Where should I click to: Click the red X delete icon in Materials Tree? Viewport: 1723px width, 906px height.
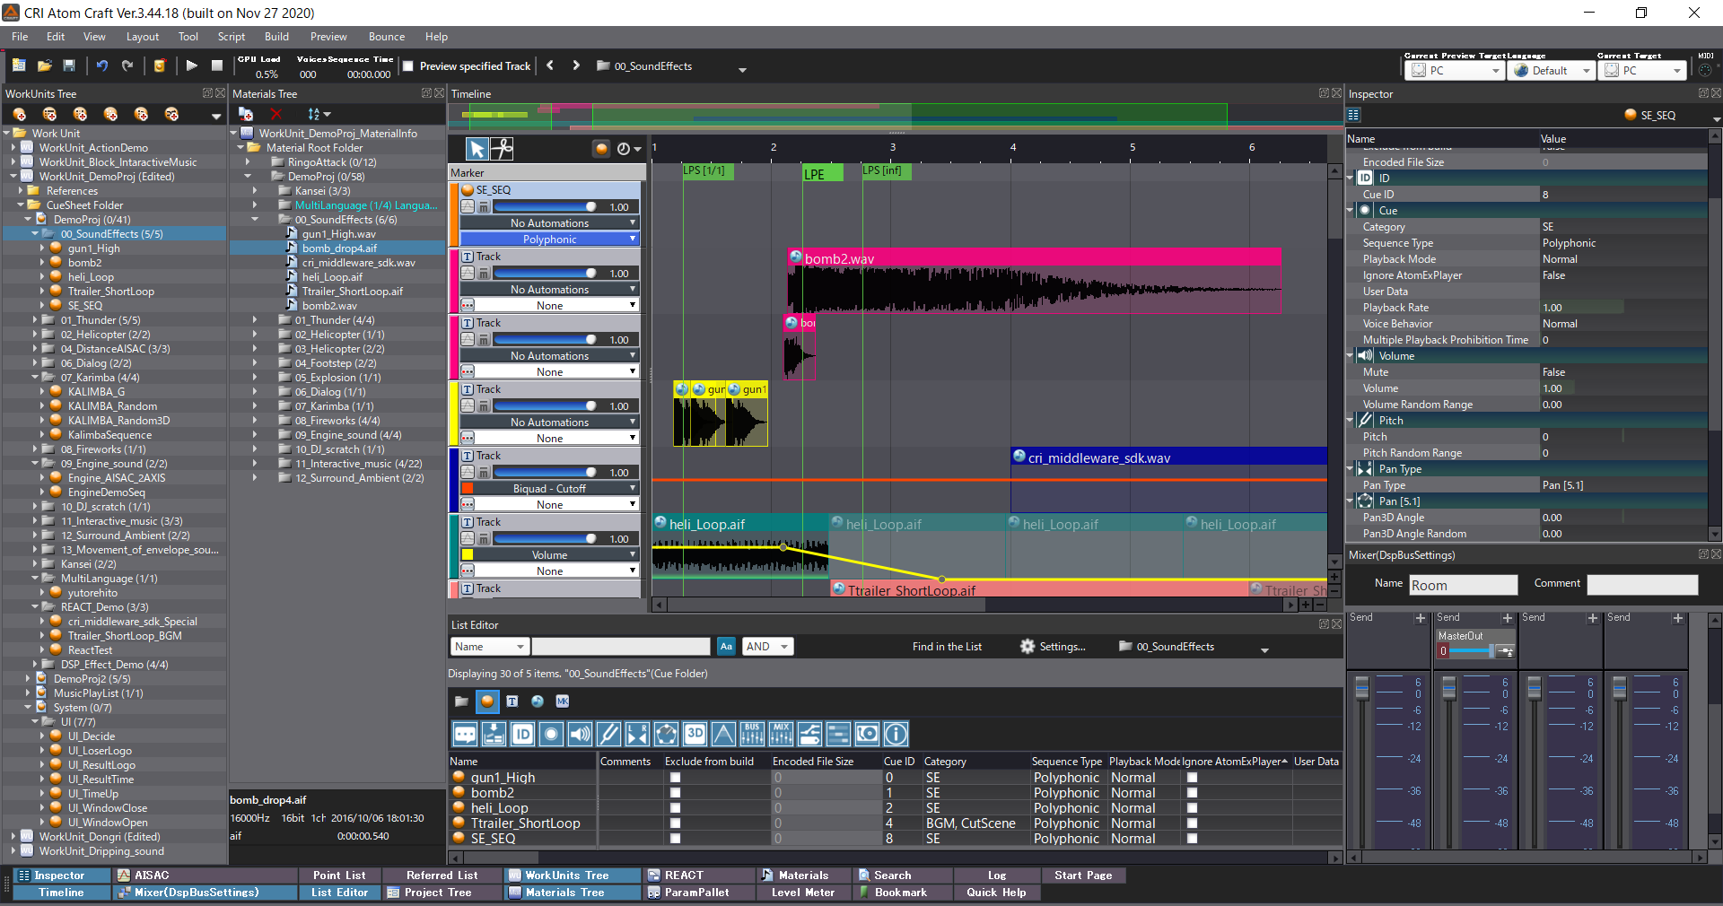click(276, 114)
